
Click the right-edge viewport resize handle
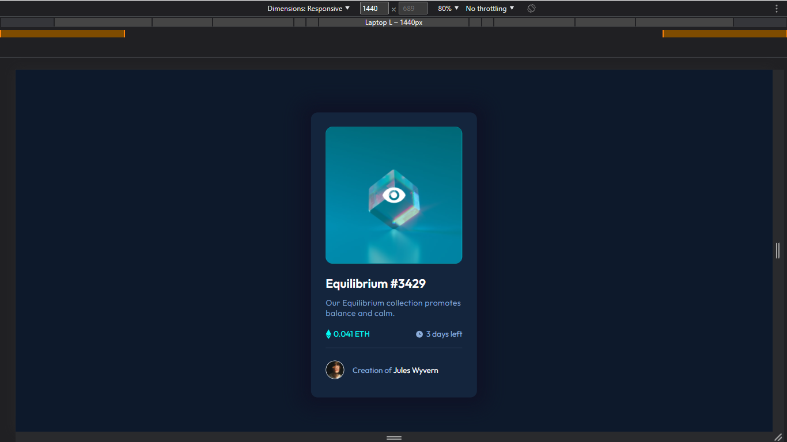click(778, 250)
